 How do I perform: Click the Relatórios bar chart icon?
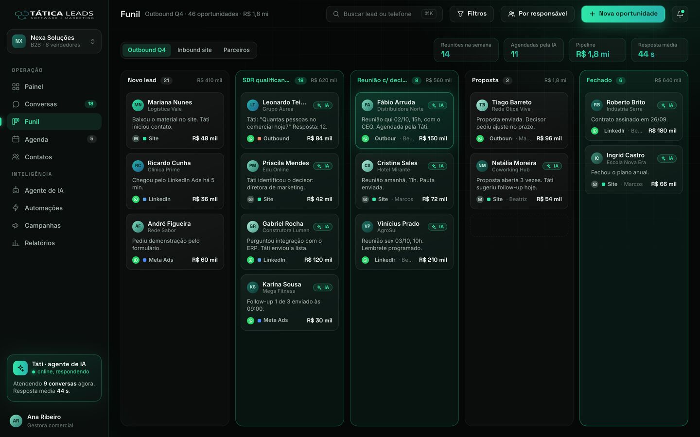[16, 243]
